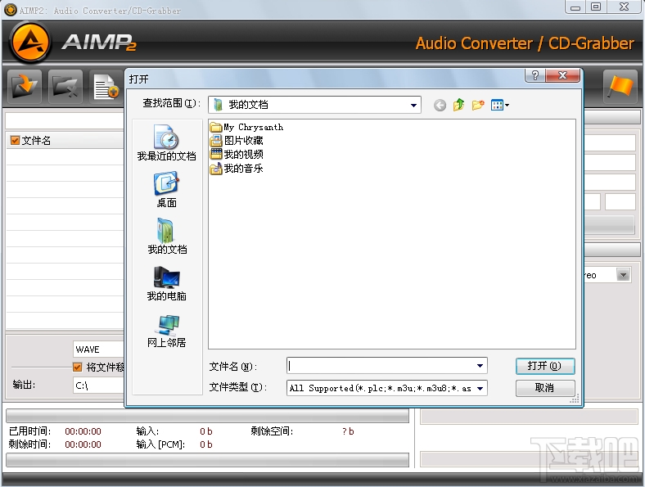Open the stereo channel dropdown arrow
The width and height of the screenshot is (645, 487).
pos(624,275)
